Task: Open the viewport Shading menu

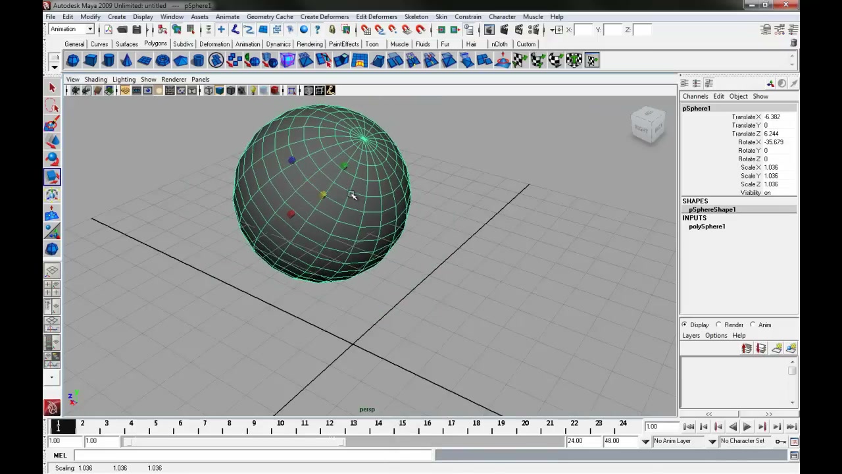Action: 95,79
